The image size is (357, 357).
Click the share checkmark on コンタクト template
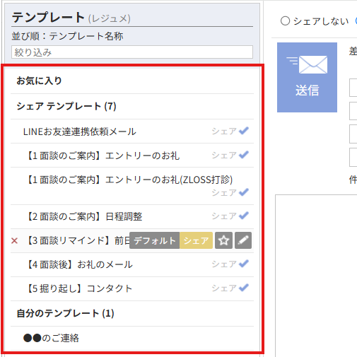[x=244, y=288]
